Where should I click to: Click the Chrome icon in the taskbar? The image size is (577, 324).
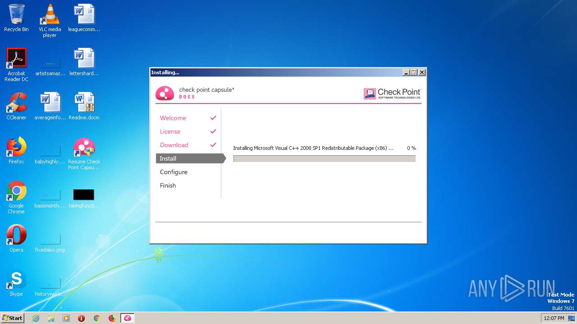[x=96, y=318]
